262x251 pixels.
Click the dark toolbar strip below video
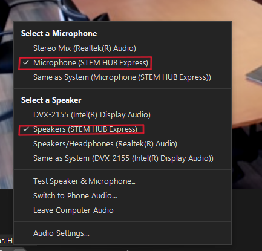[247, 220]
